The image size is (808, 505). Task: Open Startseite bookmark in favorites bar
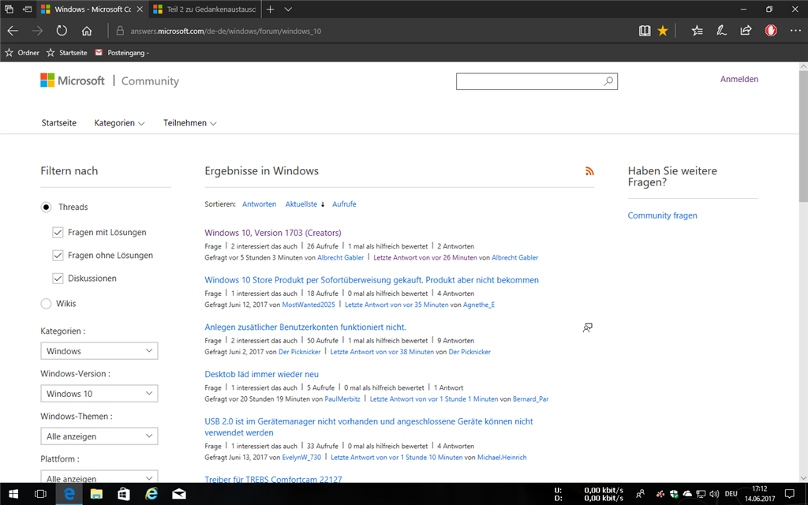[66, 53]
